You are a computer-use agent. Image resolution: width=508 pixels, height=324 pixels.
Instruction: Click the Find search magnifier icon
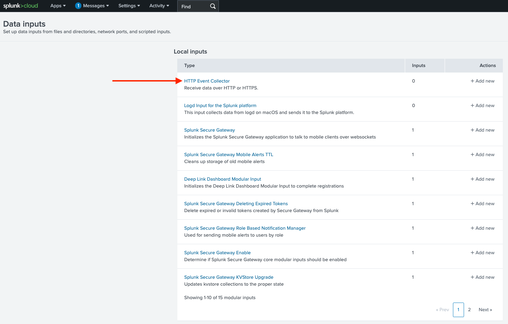point(213,6)
